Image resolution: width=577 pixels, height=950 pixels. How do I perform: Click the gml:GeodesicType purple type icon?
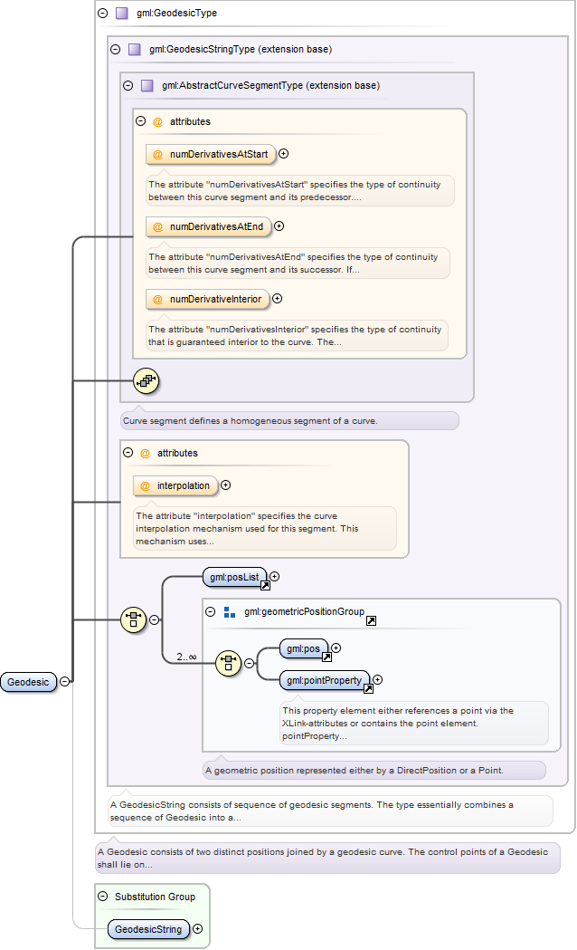[x=121, y=13]
